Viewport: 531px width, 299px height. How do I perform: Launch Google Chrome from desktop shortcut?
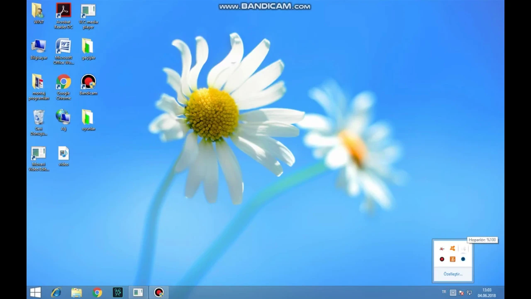[x=63, y=87]
